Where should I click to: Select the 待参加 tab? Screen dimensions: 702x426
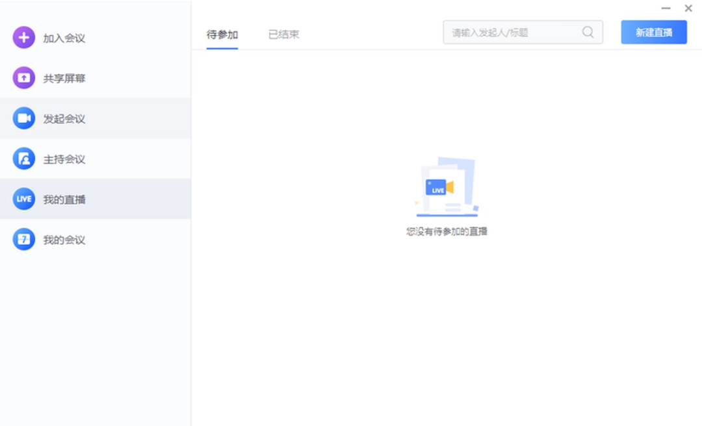pos(222,34)
